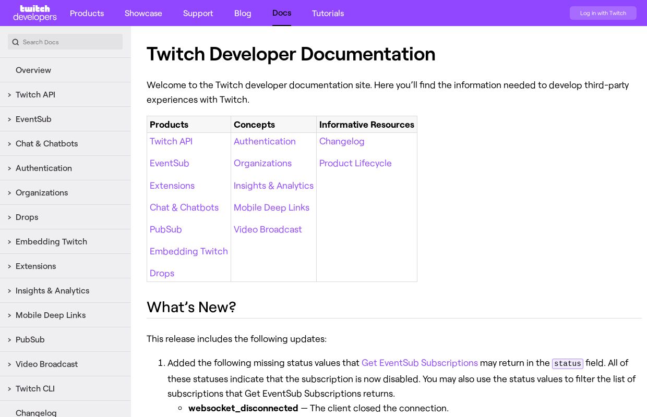
Task: Expand Insights & Analytics sidebar chevron
Action: pos(9,291)
